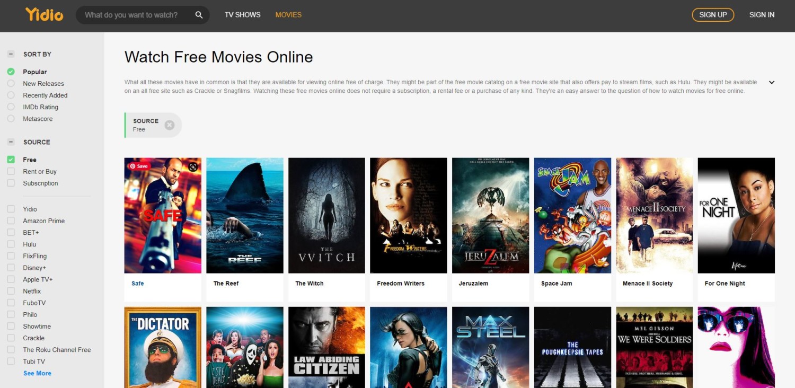Click the Sign Up button
The width and height of the screenshot is (795, 388).
(713, 15)
